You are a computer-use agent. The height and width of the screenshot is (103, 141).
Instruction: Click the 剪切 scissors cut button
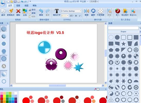(32, 10)
